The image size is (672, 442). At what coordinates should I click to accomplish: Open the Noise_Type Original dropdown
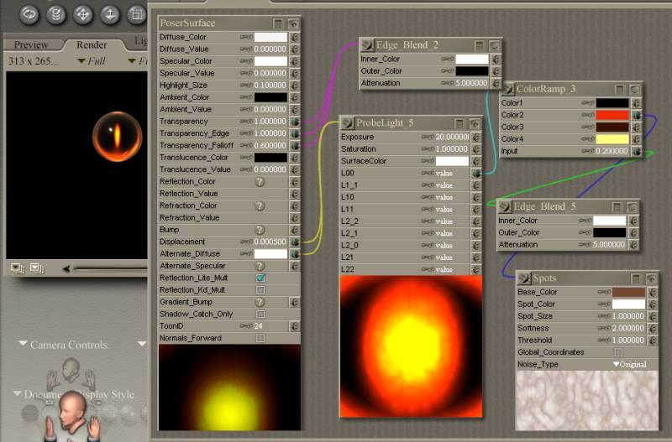(628, 365)
